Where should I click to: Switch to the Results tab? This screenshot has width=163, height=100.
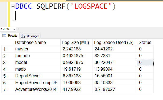coord(10,36)
